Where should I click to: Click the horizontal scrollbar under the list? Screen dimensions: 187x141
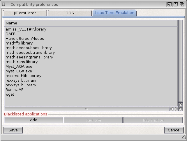87,109
